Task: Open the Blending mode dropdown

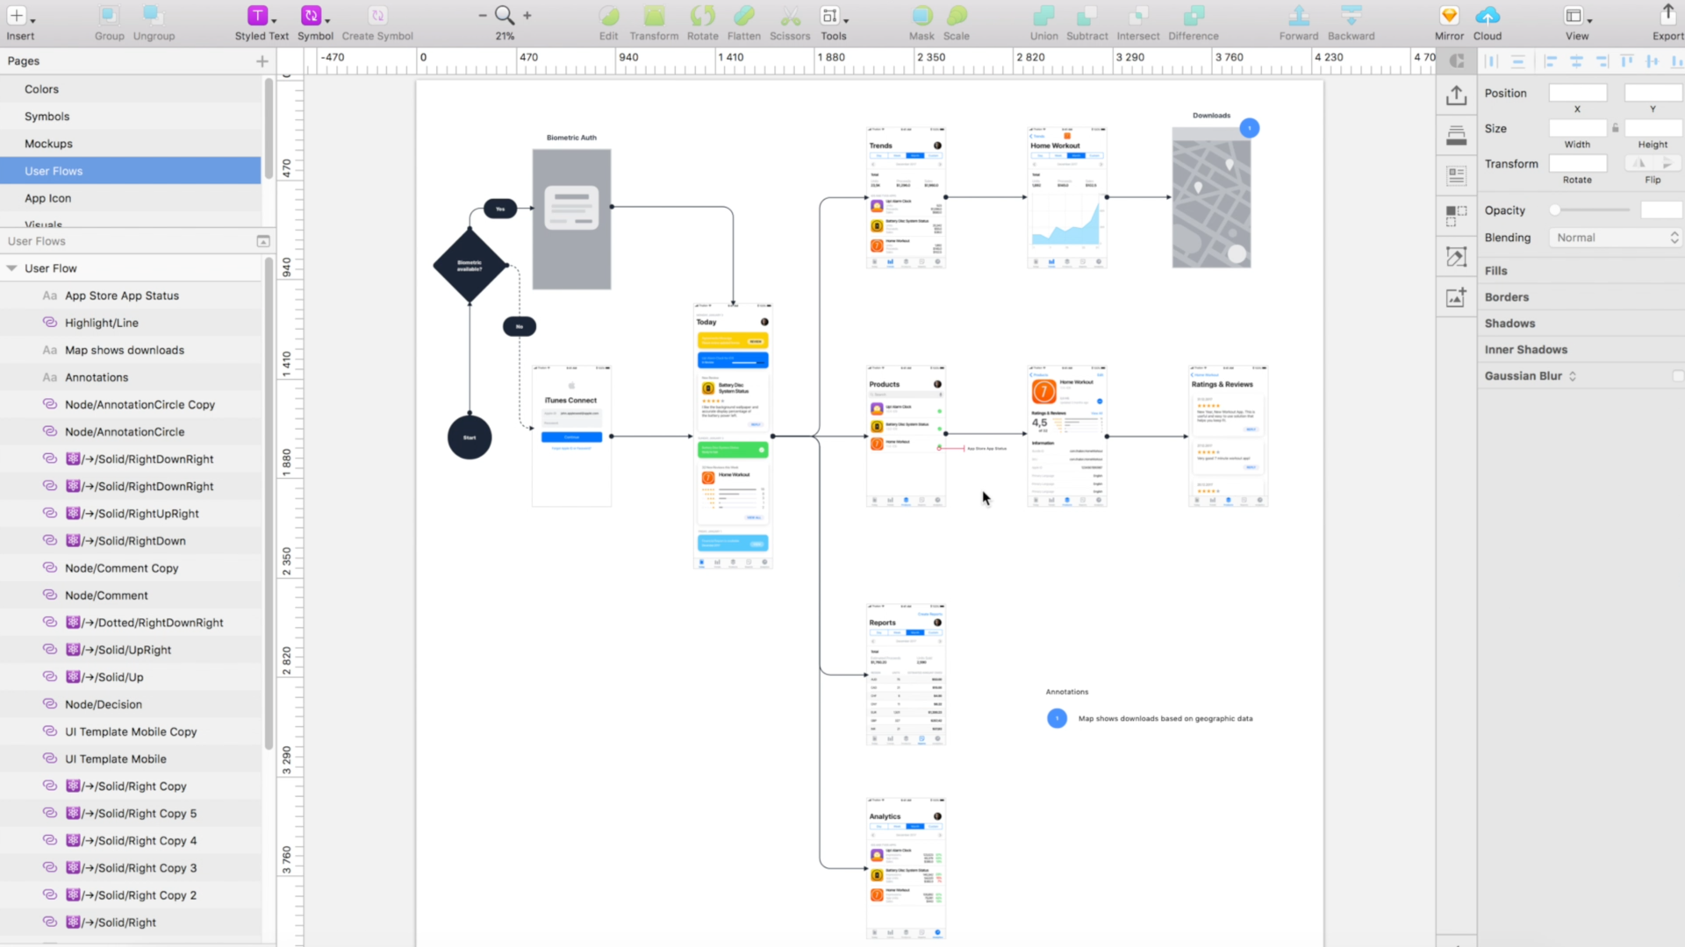Action: [x=1615, y=238]
